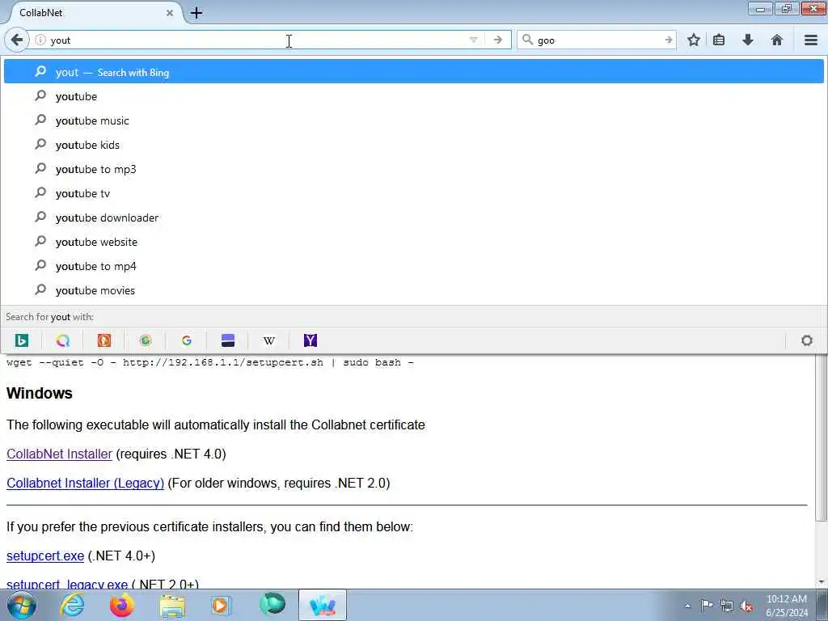828x621 pixels.
Task: Click the 'Search for yout with:' label
Action: (x=49, y=317)
